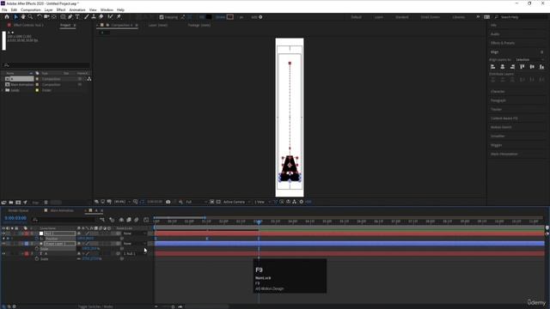Take a snapshot with the camera icon

click(168, 202)
